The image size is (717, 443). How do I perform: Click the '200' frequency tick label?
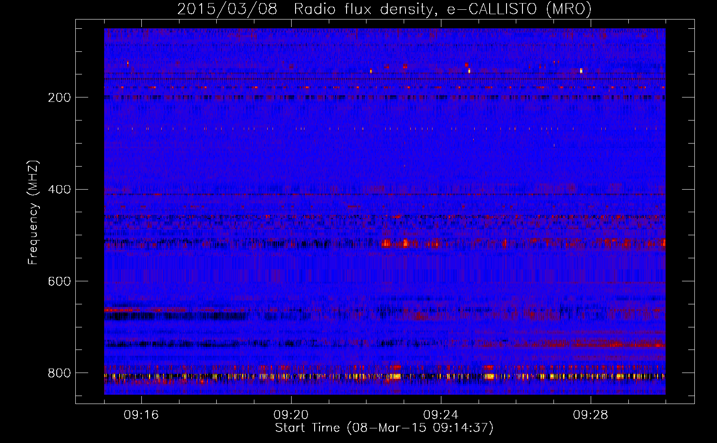coord(59,97)
